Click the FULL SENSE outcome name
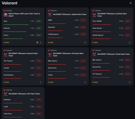This screenshot has width=135, height=119. [x=97, y=21]
